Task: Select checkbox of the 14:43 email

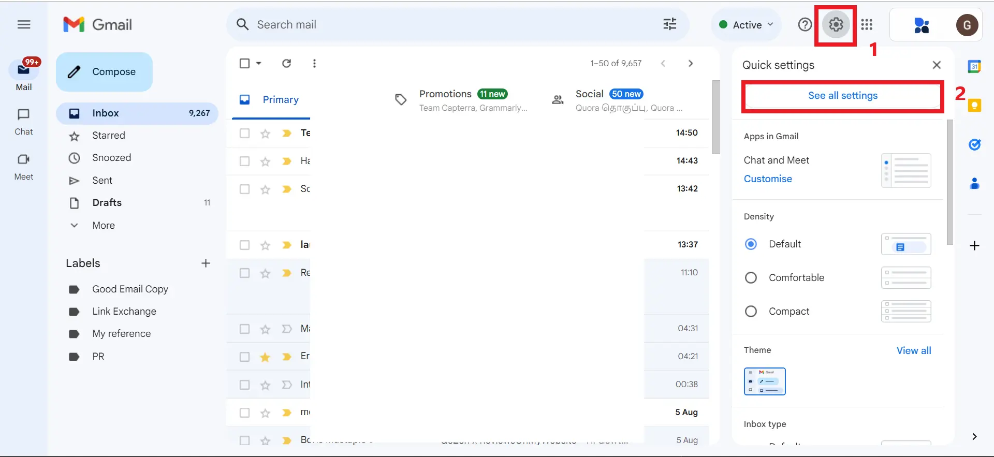Action: click(244, 161)
